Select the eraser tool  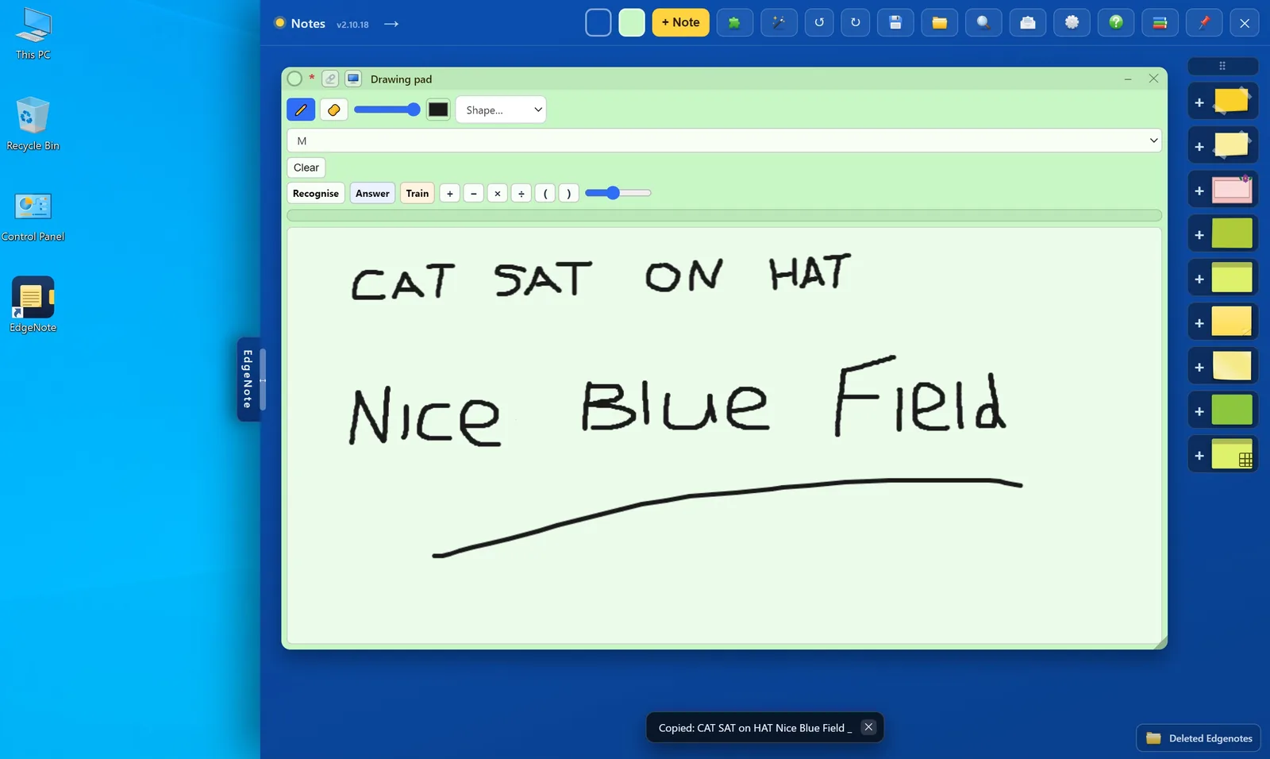click(x=334, y=110)
